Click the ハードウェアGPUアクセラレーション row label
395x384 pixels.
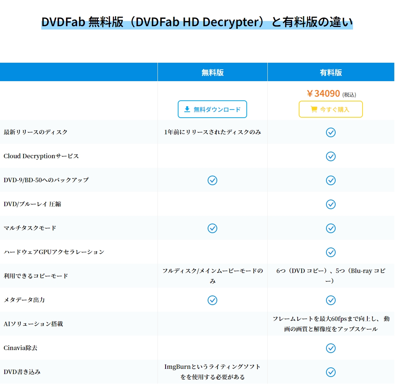(54, 252)
